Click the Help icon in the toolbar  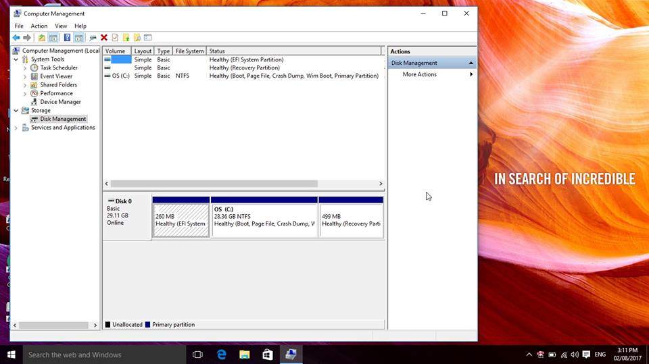[67, 38]
